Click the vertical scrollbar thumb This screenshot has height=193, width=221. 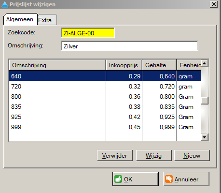[205, 101]
